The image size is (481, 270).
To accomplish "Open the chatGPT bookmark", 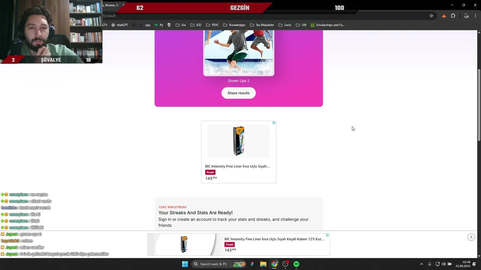I will pos(119,25).
